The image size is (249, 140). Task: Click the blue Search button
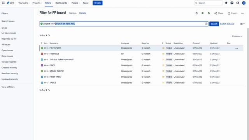(x=214, y=24)
